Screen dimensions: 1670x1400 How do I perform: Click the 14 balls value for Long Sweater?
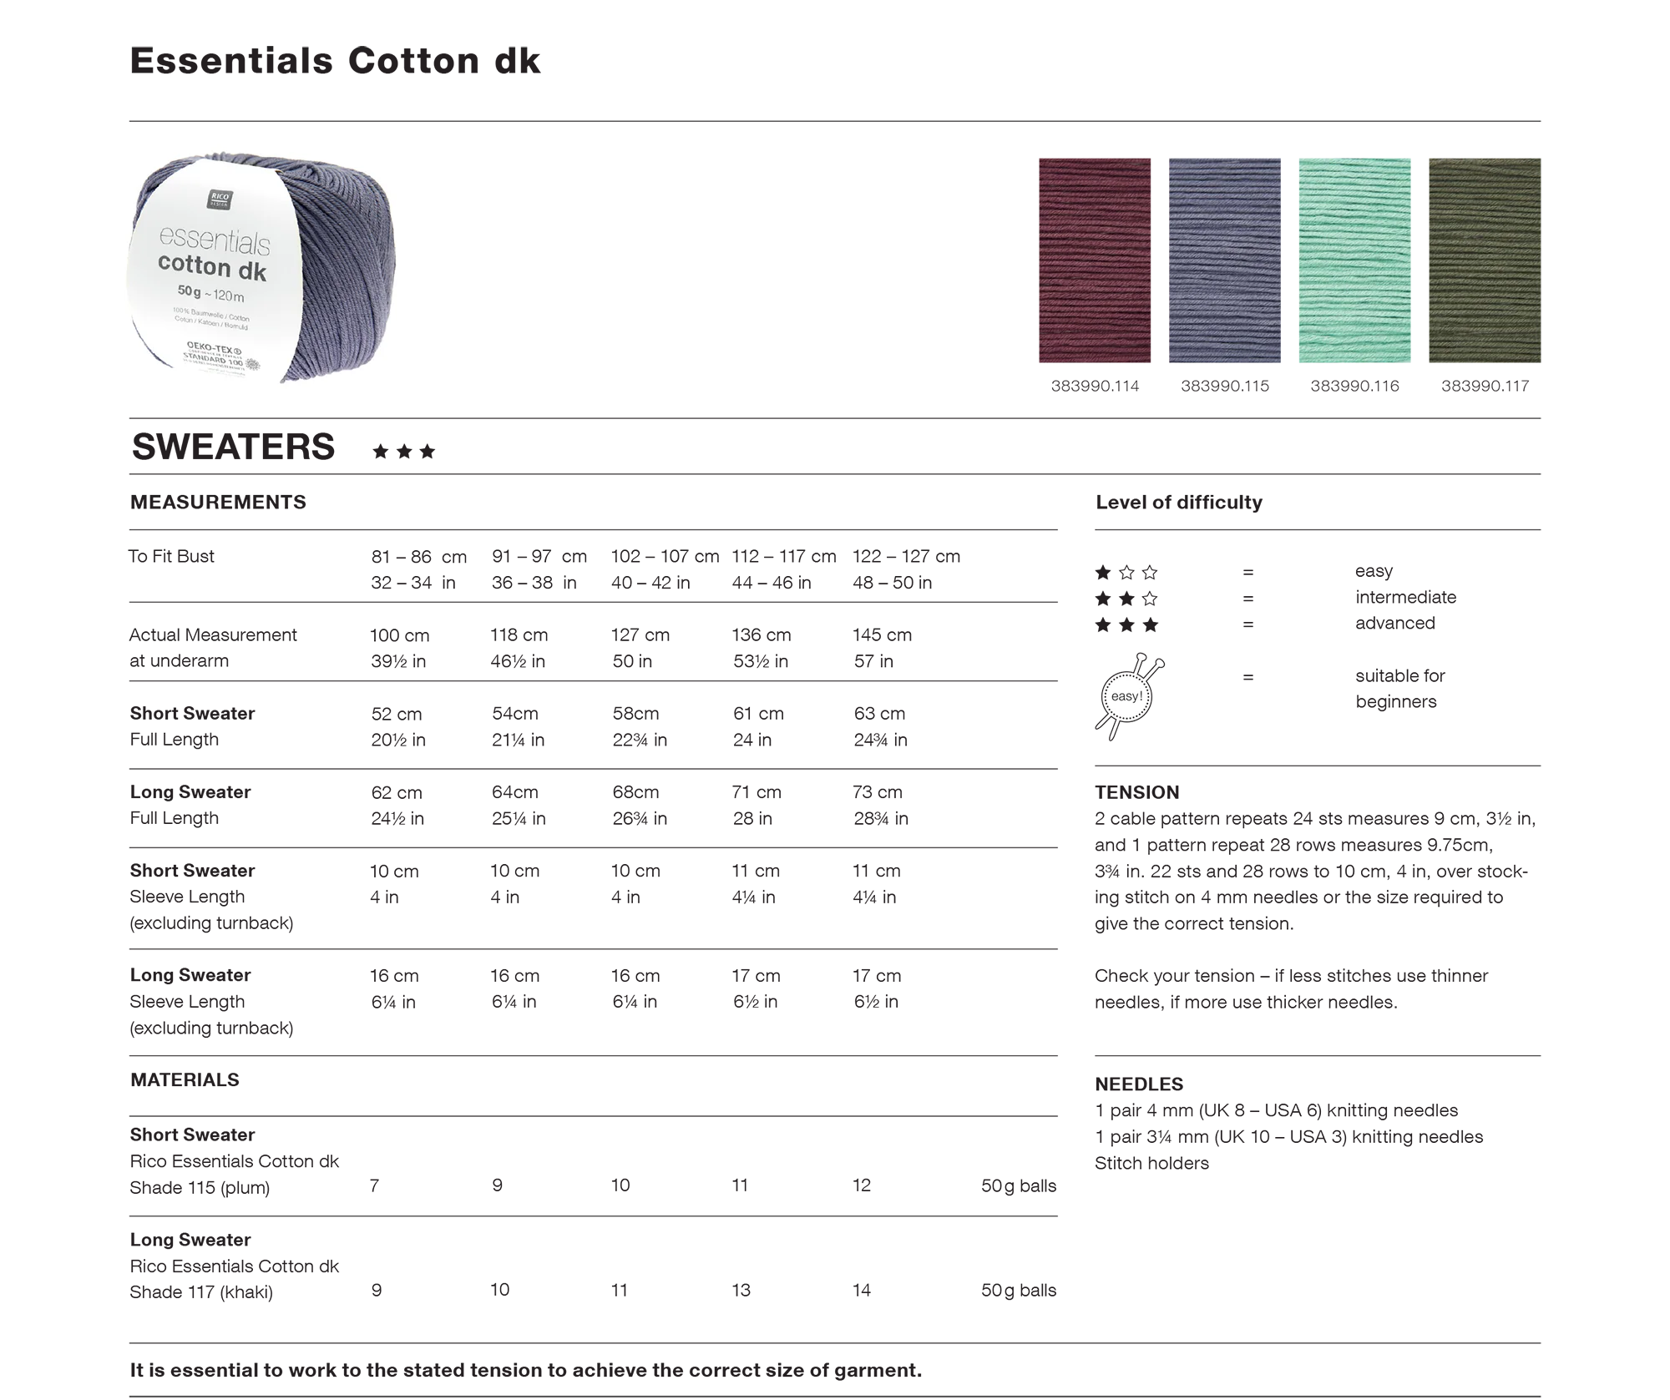coord(862,1290)
